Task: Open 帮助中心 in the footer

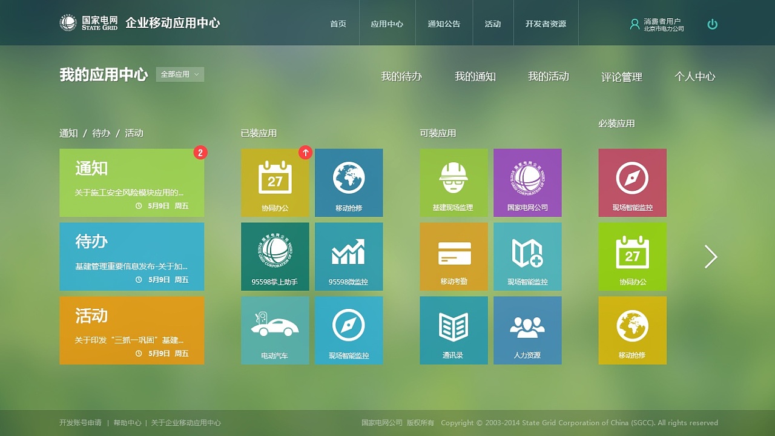Action: (x=127, y=423)
